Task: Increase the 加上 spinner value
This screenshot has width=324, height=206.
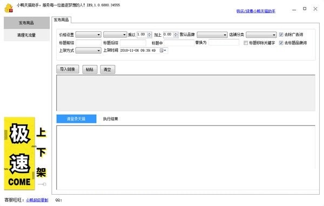Action: coord(176,33)
